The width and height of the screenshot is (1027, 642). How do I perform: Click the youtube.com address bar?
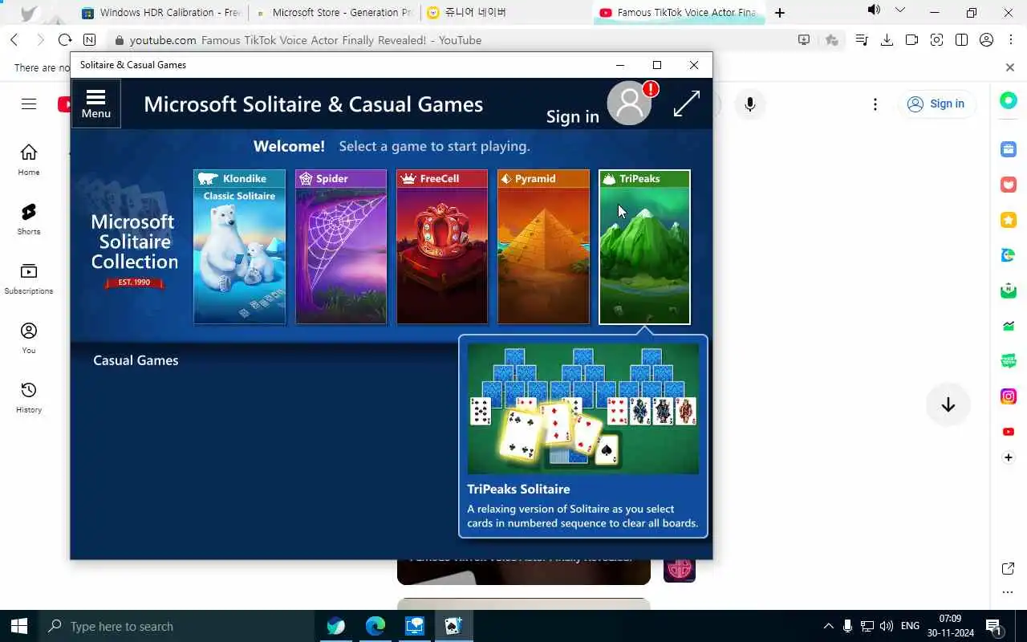click(x=449, y=40)
